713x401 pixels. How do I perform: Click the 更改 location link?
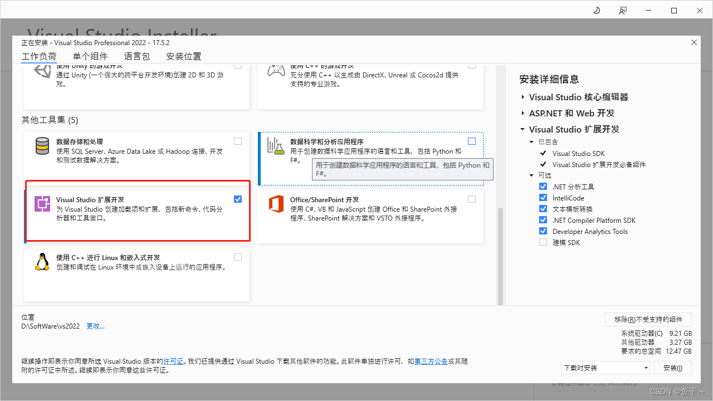click(95, 326)
